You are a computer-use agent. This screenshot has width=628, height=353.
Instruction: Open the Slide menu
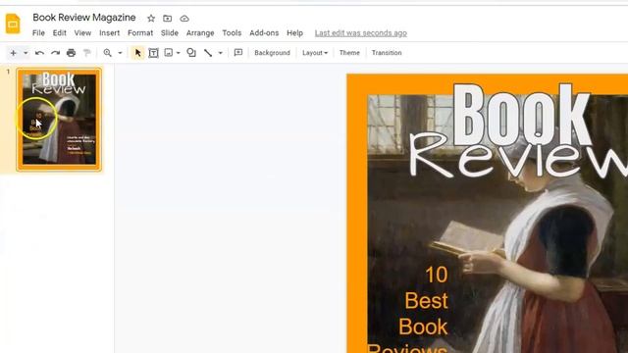click(x=170, y=33)
